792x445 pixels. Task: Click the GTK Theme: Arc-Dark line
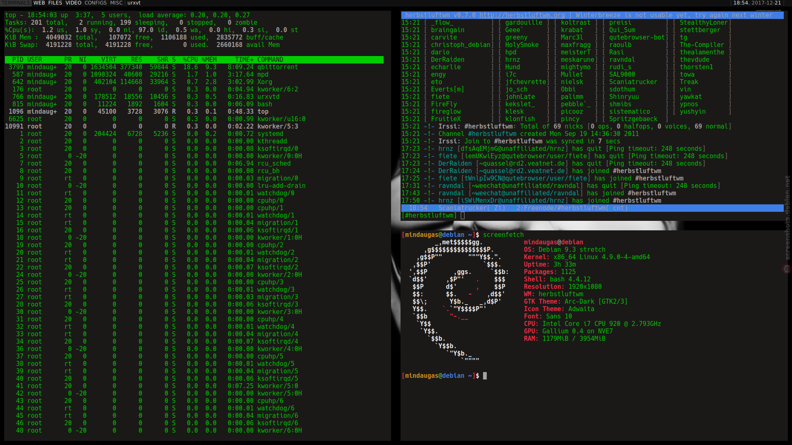[575, 302]
